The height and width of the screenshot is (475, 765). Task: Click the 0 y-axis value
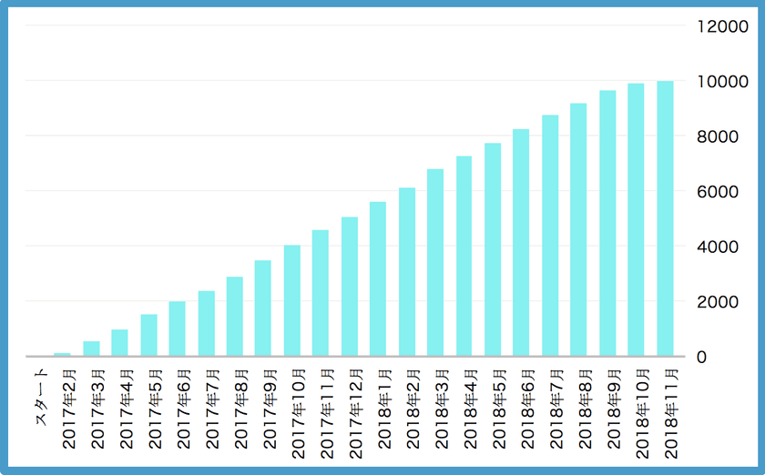701,357
